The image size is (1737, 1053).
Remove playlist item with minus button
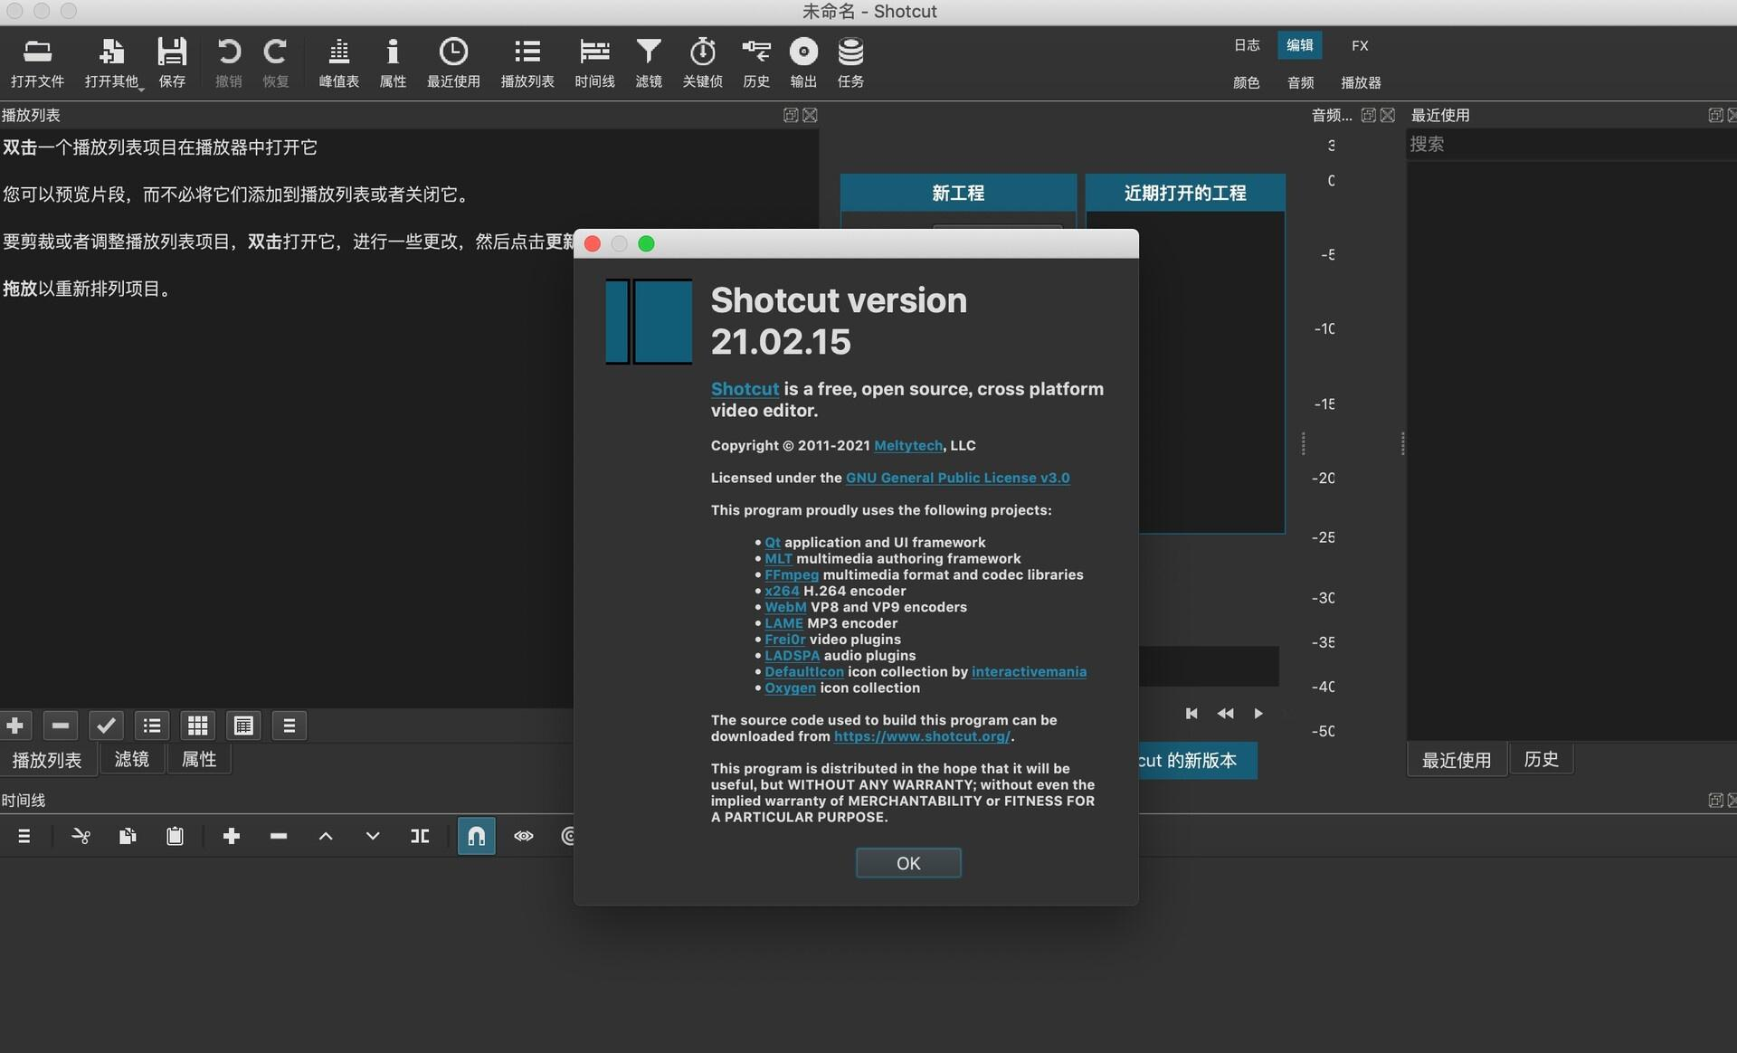pos(61,726)
